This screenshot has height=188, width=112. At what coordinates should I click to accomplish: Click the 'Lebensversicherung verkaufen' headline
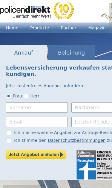click(x=59, y=71)
